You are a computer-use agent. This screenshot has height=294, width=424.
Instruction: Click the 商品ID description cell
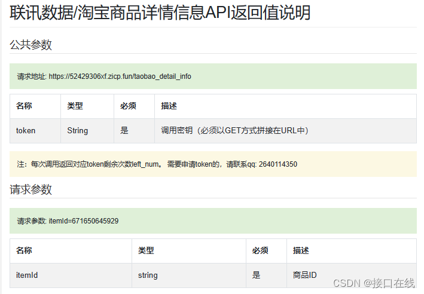(x=352, y=275)
